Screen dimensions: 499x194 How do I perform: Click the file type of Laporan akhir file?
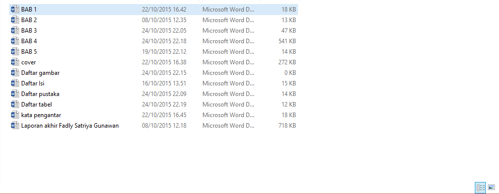tap(229, 126)
